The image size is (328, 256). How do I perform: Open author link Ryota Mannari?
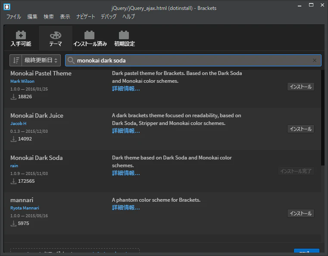pos(25,208)
